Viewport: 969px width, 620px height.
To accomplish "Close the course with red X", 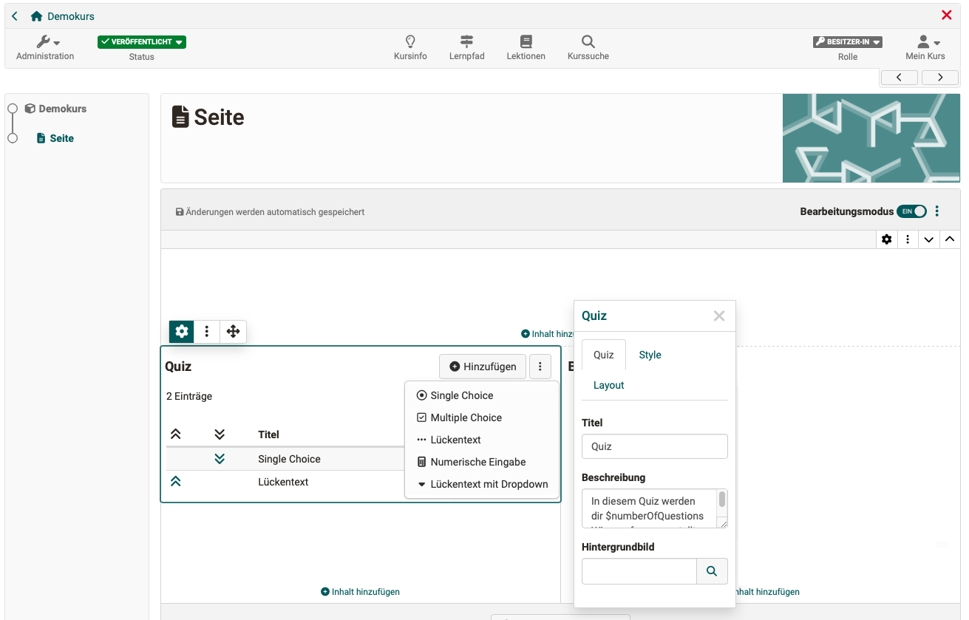I will [x=947, y=16].
